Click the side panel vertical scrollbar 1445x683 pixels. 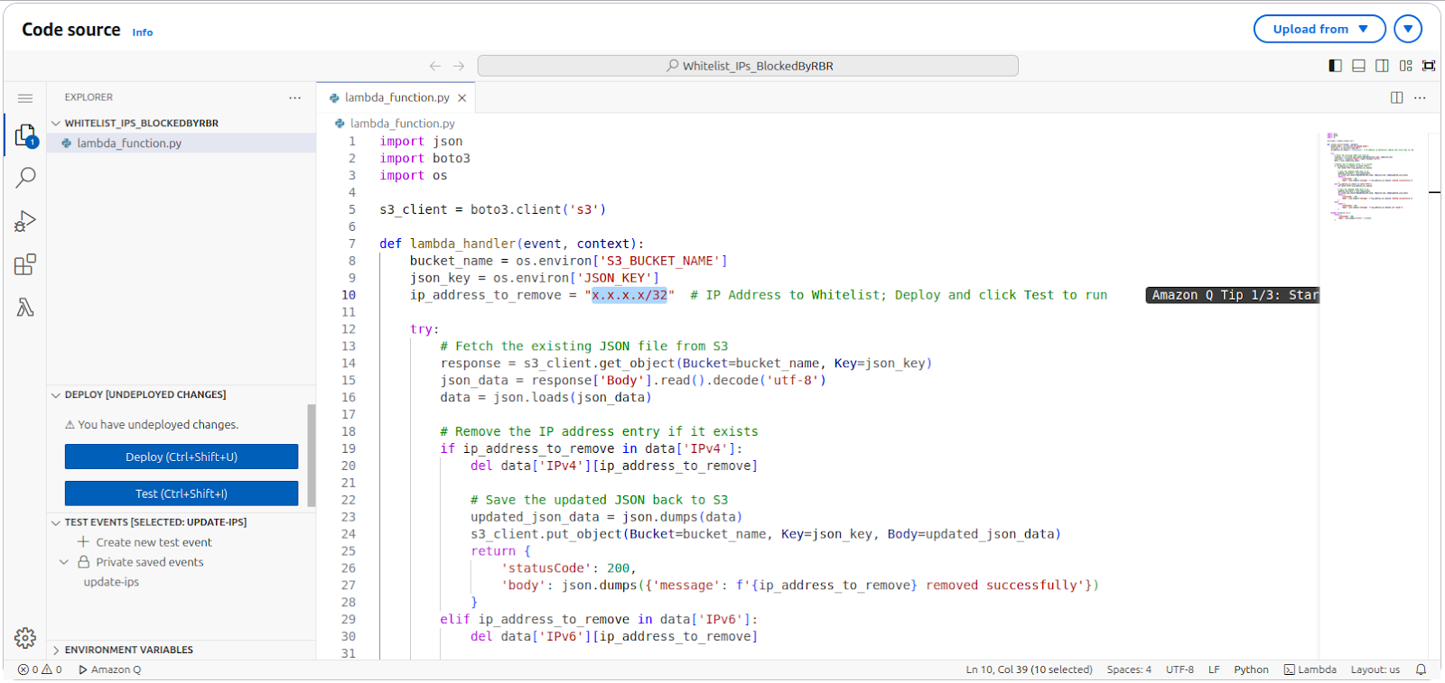click(x=312, y=456)
